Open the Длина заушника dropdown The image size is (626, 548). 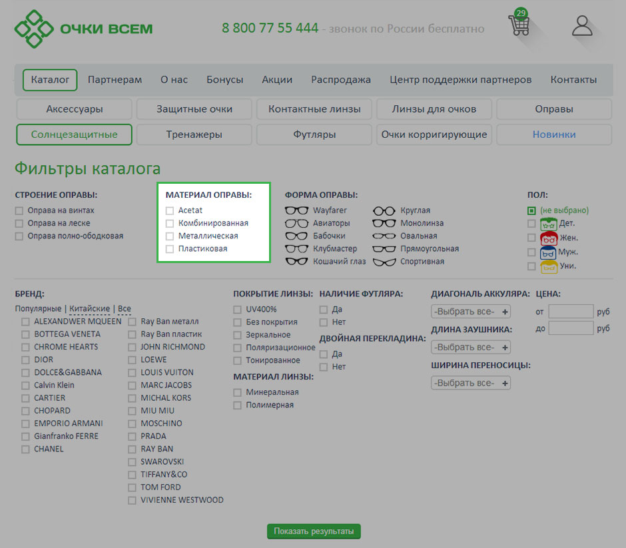pos(471,348)
